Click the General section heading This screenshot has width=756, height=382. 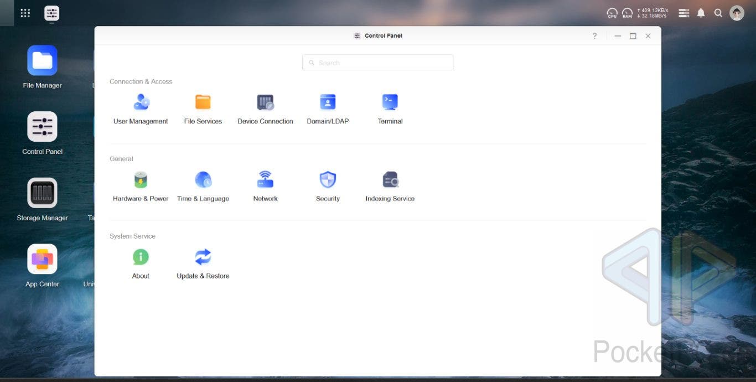121,159
